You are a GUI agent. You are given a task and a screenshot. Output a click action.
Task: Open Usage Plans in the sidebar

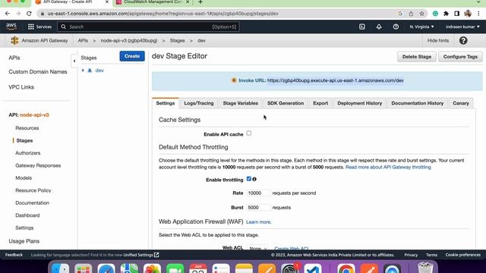pos(24,241)
